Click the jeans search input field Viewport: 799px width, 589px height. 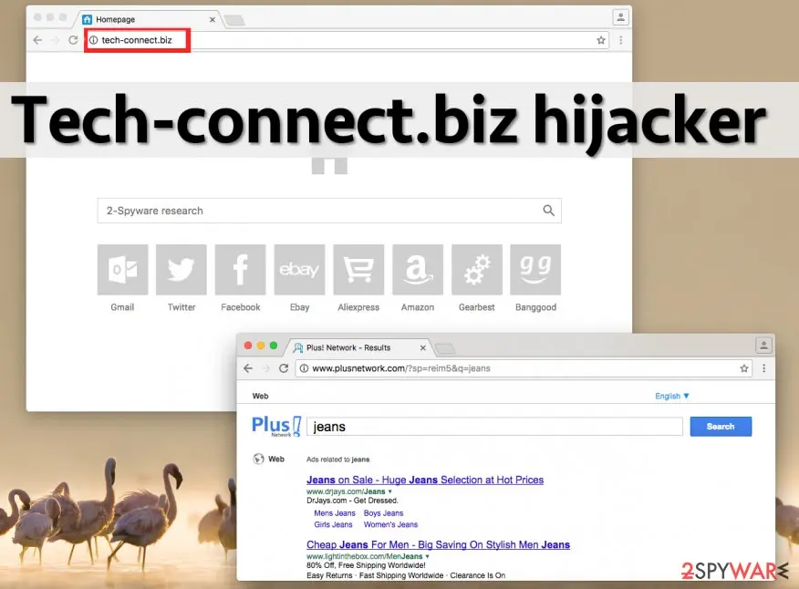[x=494, y=427]
